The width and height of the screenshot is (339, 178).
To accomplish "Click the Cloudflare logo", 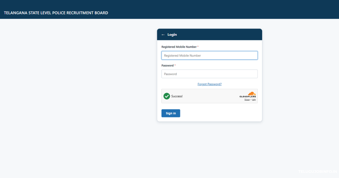I will (248, 95).
